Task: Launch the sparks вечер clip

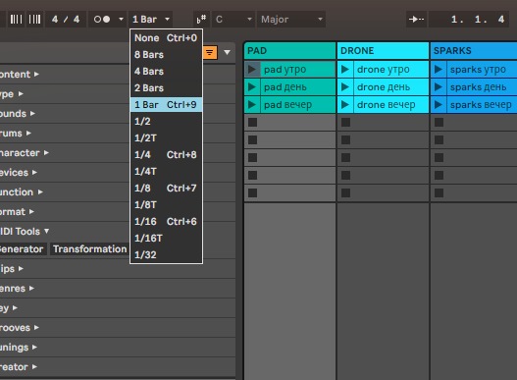Action: point(439,105)
